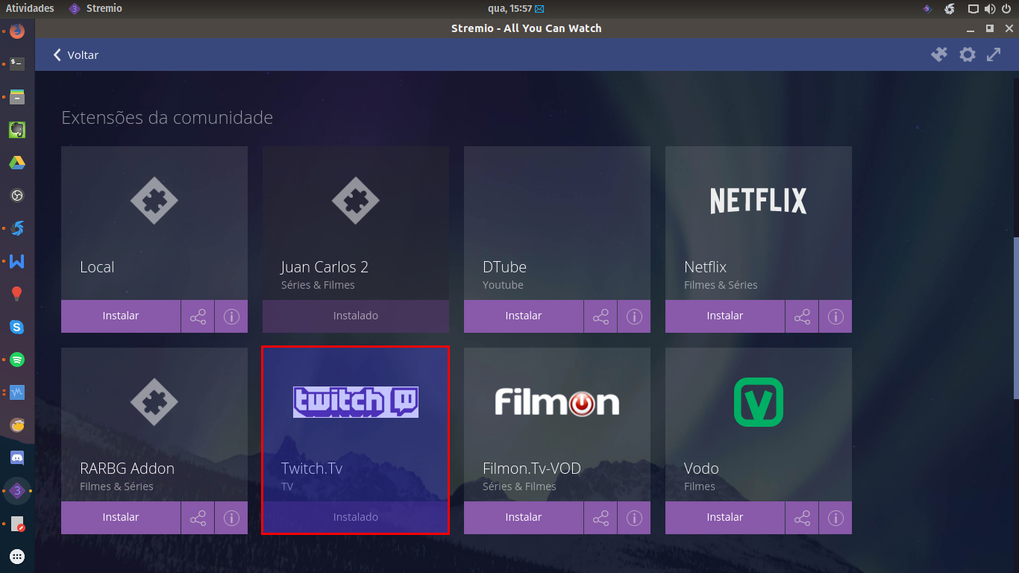Show info for Filmon.Tv-VOD extension

point(634,518)
